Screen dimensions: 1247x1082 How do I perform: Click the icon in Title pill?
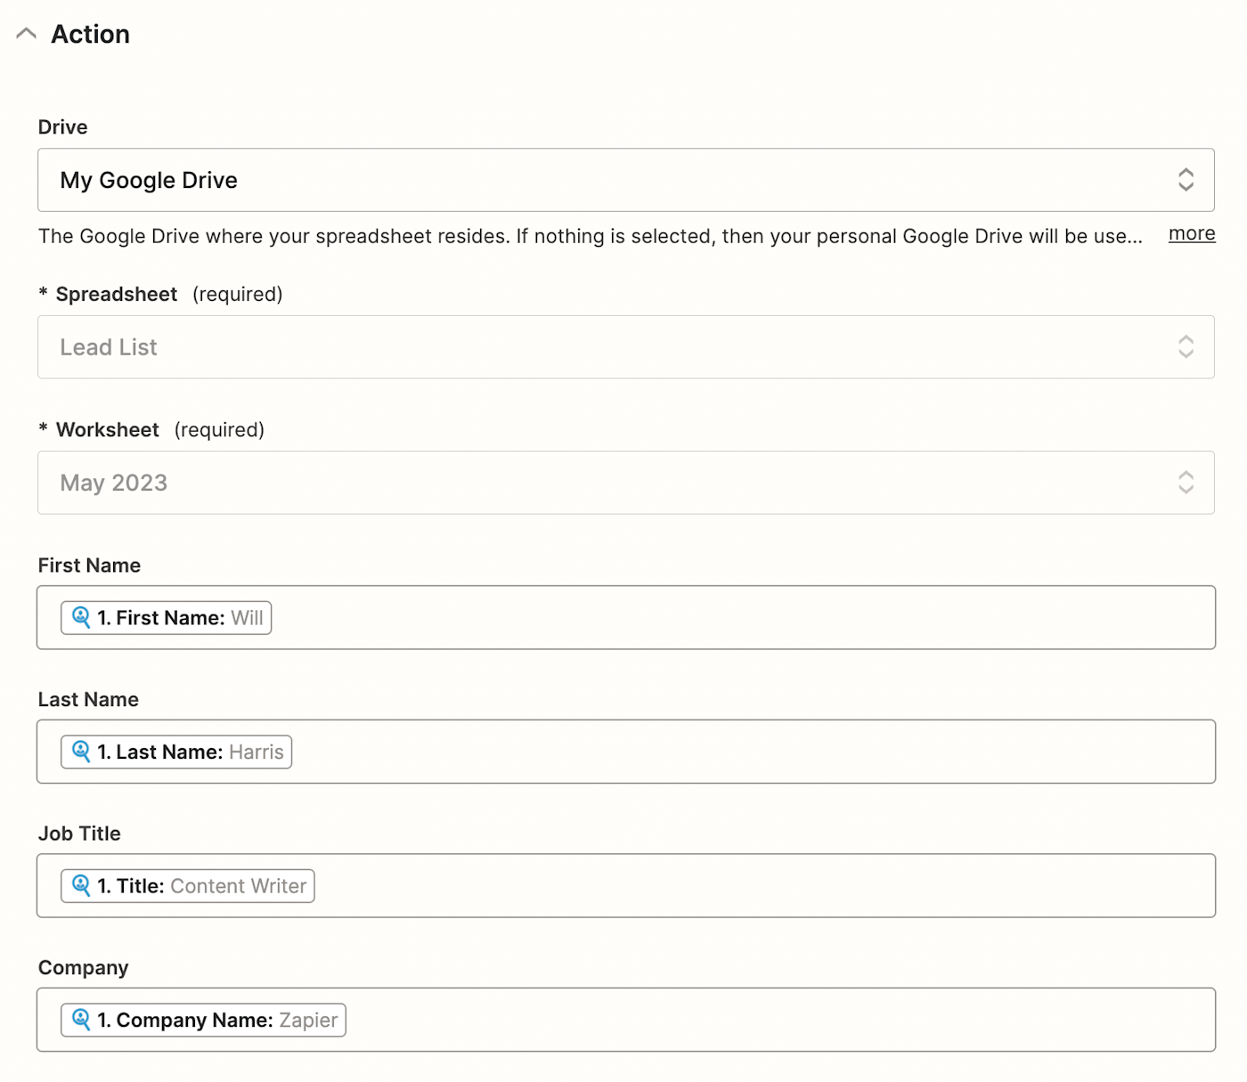pyautogui.click(x=81, y=886)
